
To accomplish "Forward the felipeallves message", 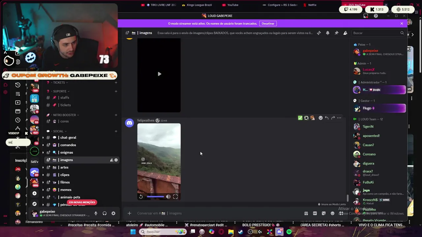I will pyautogui.click(x=333, y=118).
